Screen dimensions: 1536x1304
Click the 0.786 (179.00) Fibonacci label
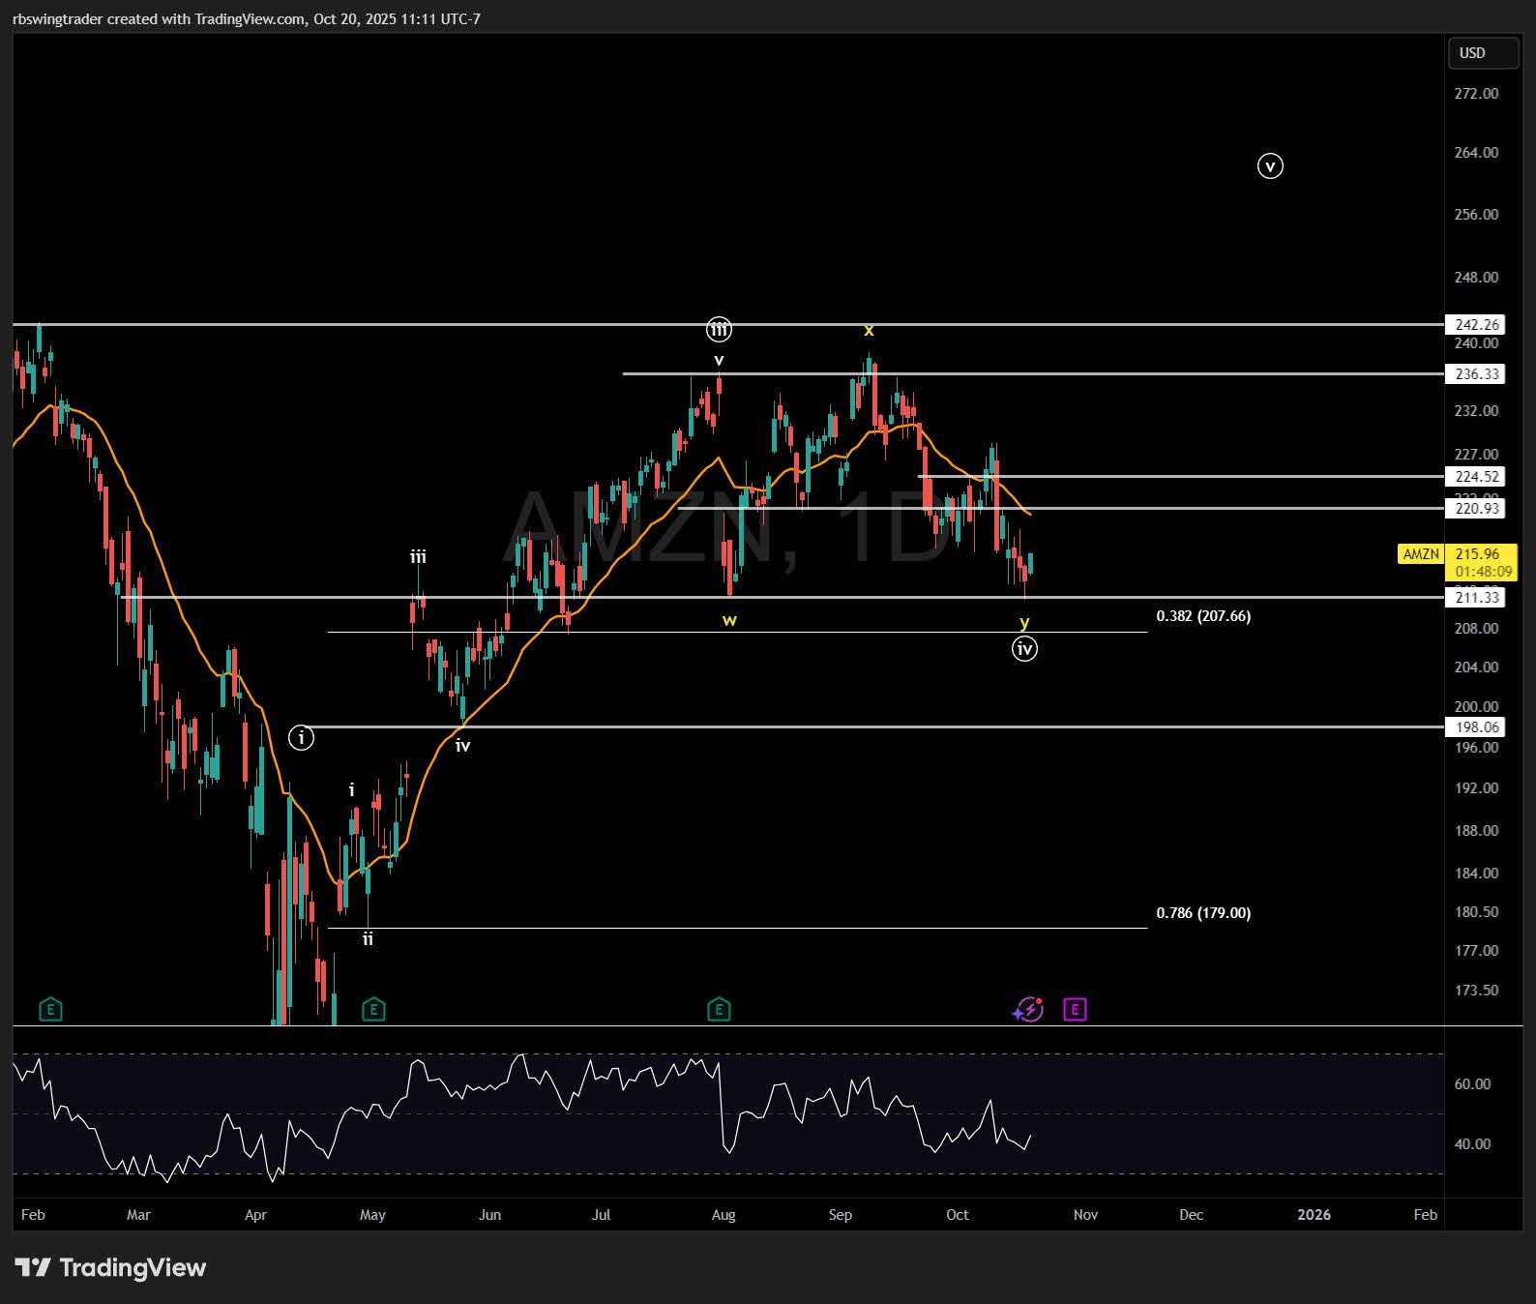coord(1203,913)
